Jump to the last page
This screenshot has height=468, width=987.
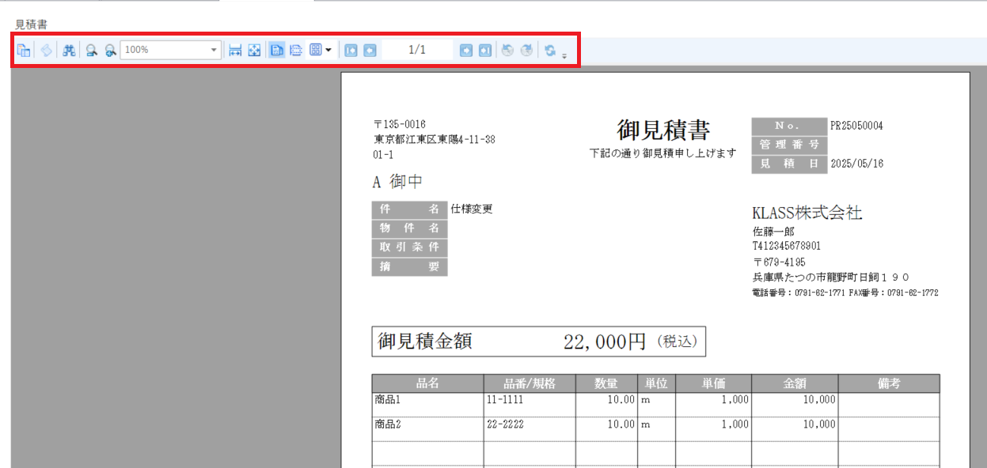click(x=485, y=50)
